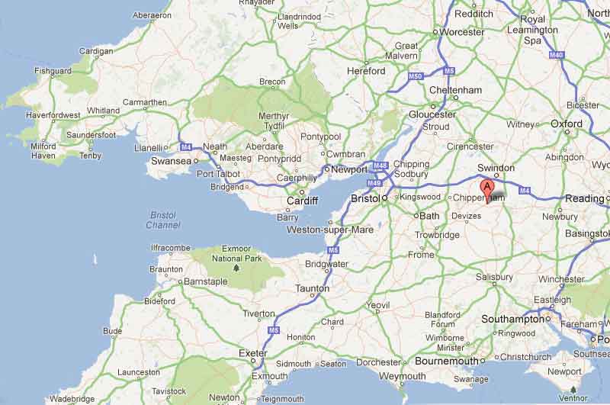
Task: Click the M5 shield north of Exeter
Action: coord(274,330)
